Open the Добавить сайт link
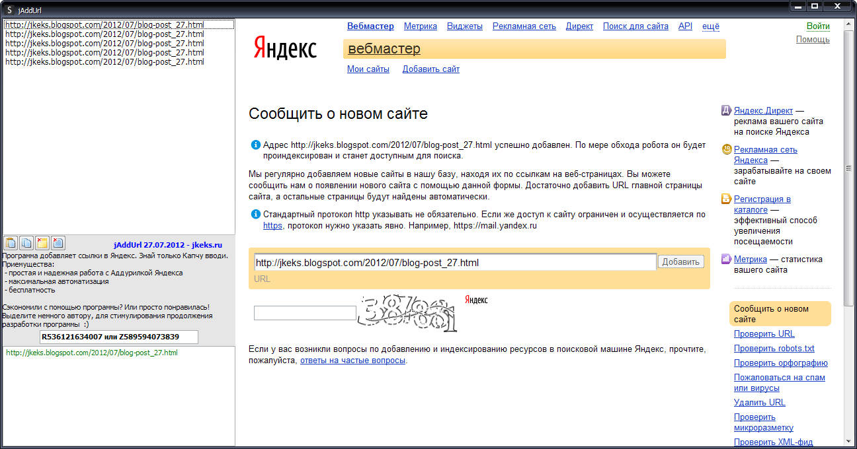Screen dimensions: 857x449 431,69
